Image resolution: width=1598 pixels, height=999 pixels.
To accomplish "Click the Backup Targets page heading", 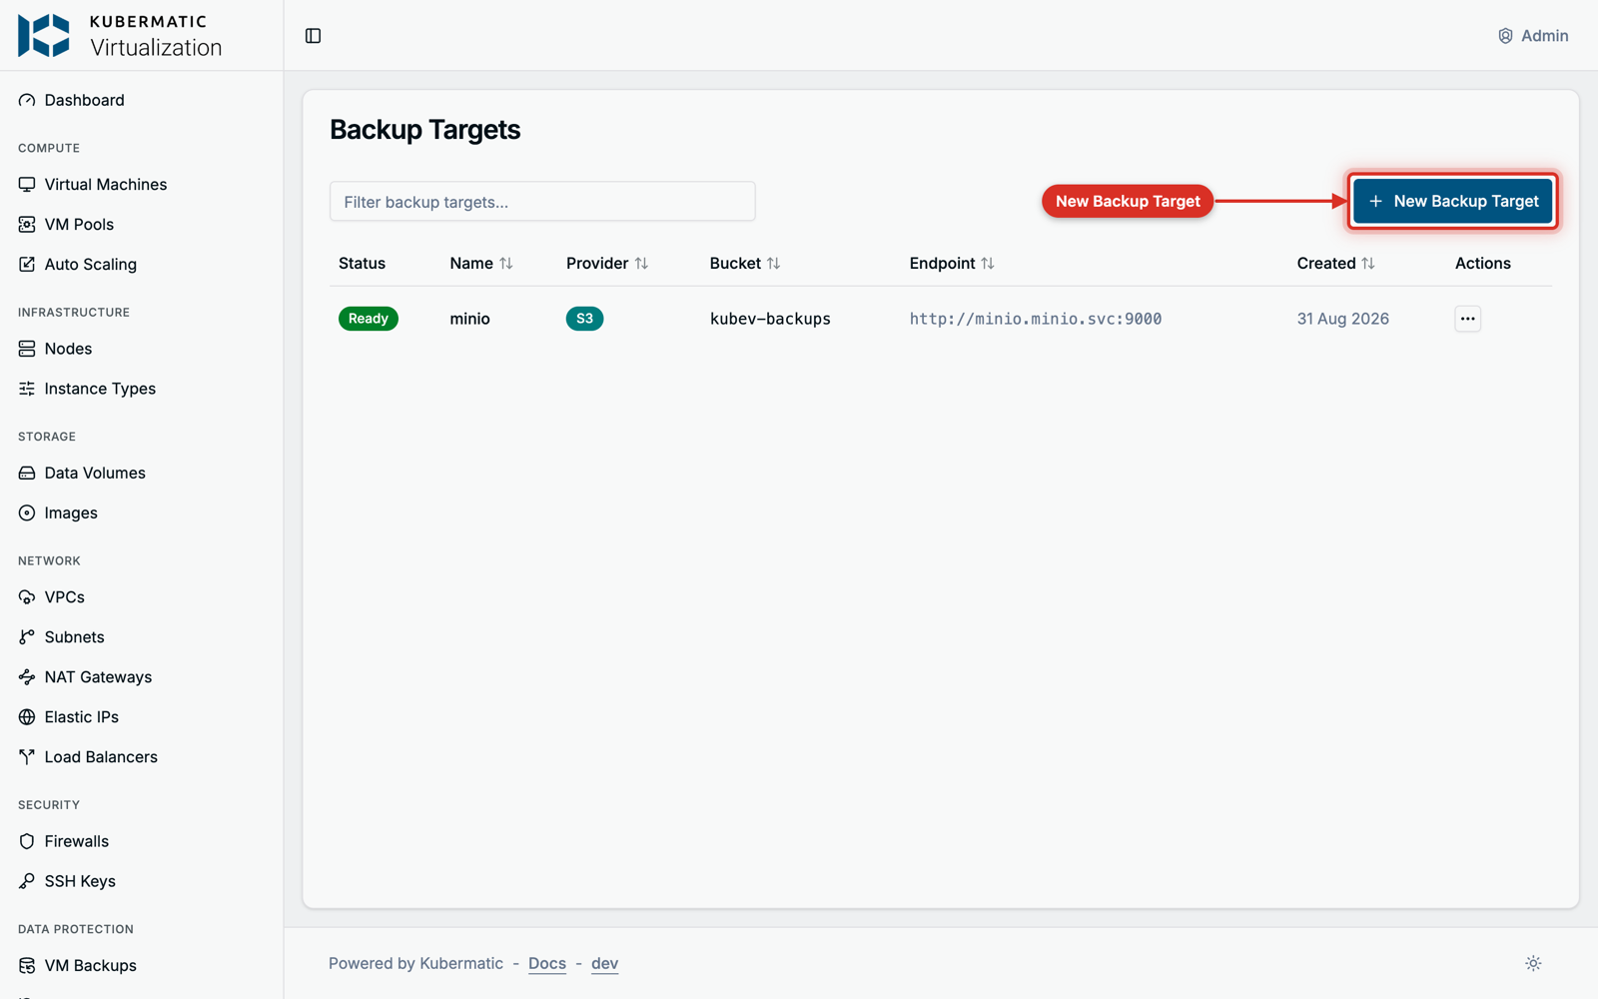I will tap(424, 130).
